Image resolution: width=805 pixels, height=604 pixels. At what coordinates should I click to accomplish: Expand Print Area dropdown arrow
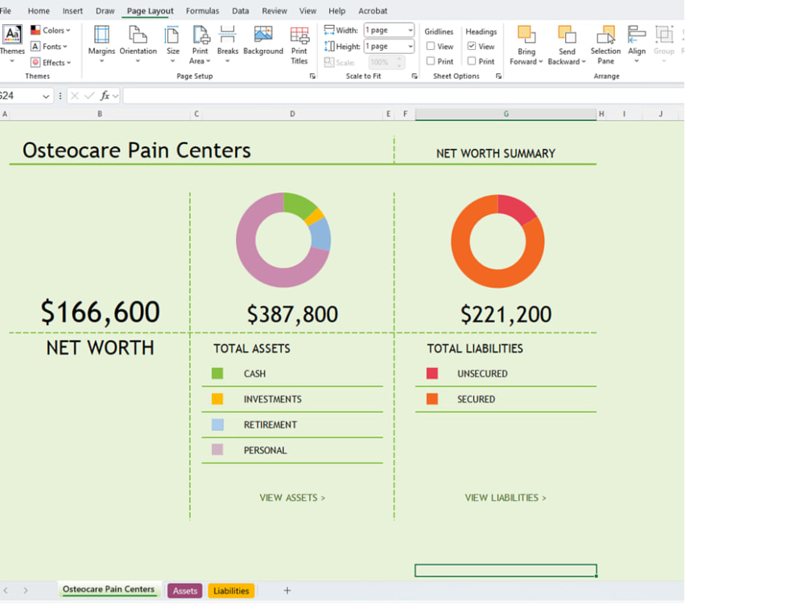[x=208, y=61]
